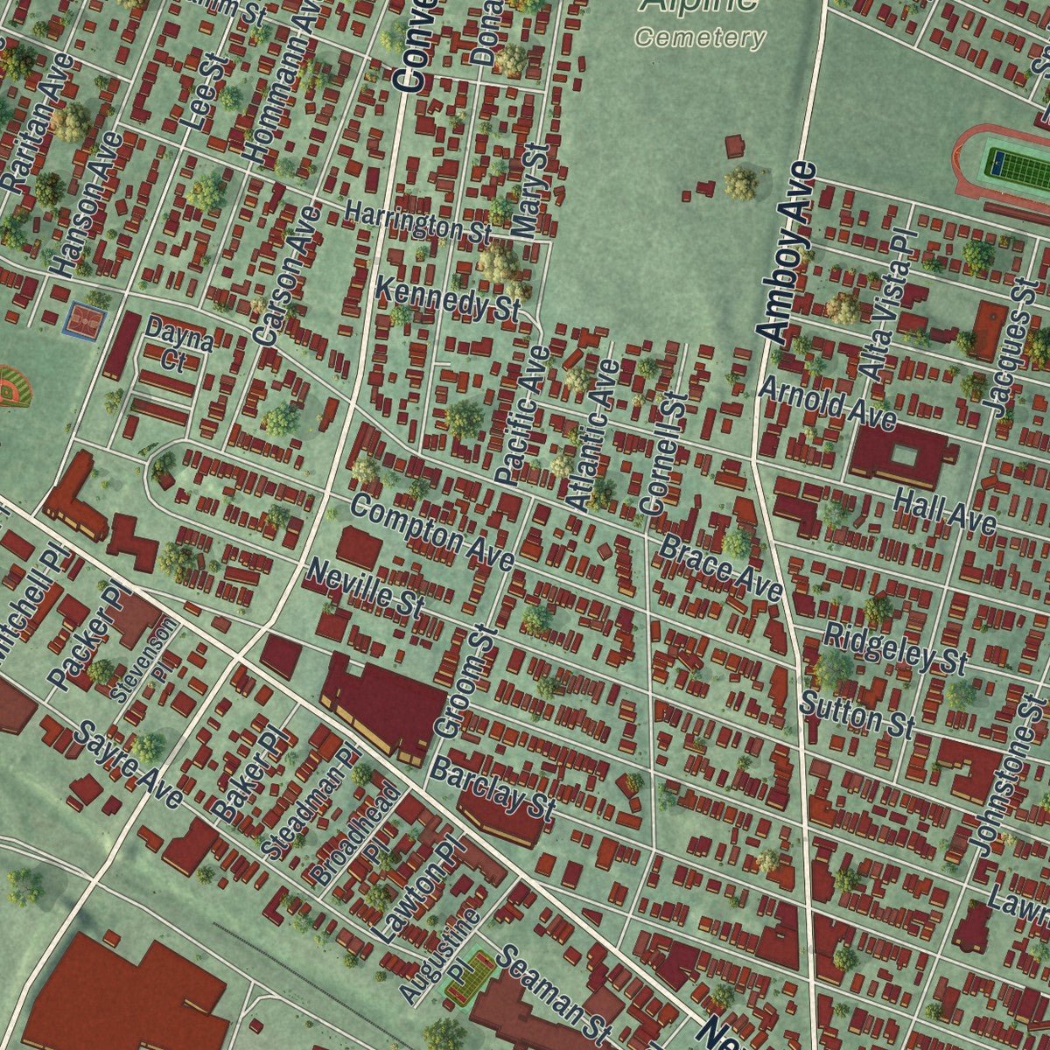Click the Barclay St label
Image resolution: width=1050 pixels, height=1050 pixels.
(x=493, y=788)
